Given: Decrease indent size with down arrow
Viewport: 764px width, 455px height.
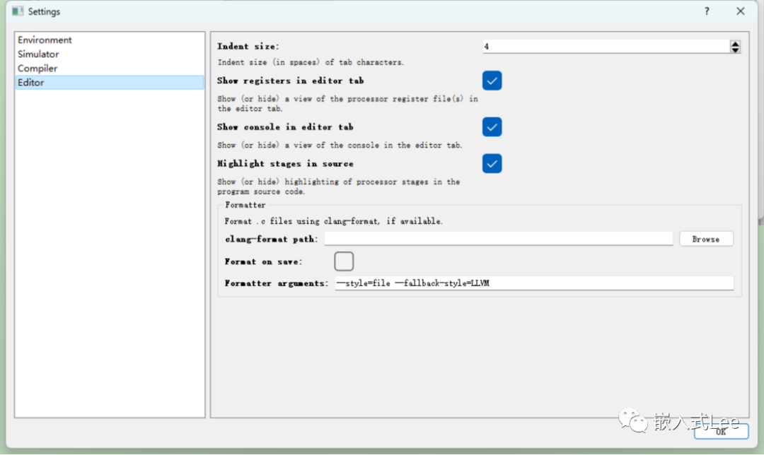Looking at the screenshot, I should (735, 49).
